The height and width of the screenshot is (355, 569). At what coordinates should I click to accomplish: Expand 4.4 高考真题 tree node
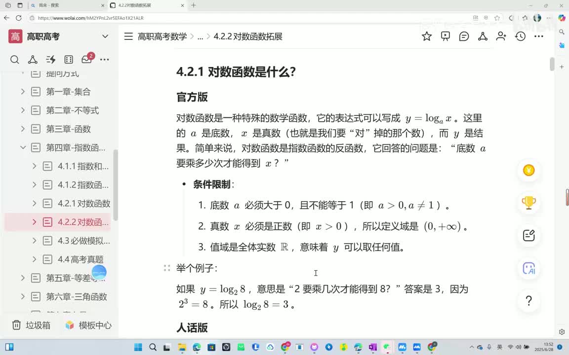pos(35,259)
